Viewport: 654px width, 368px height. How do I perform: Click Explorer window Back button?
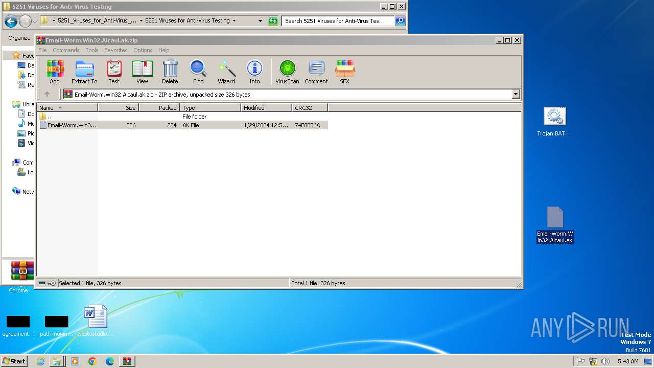tap(11, 21)
